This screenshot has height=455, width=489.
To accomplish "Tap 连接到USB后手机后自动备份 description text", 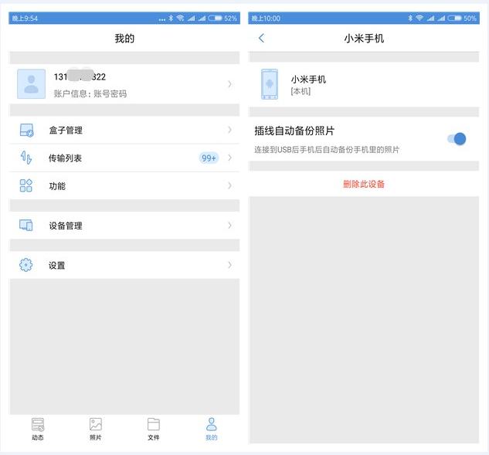I will click(x=327, y=150).
